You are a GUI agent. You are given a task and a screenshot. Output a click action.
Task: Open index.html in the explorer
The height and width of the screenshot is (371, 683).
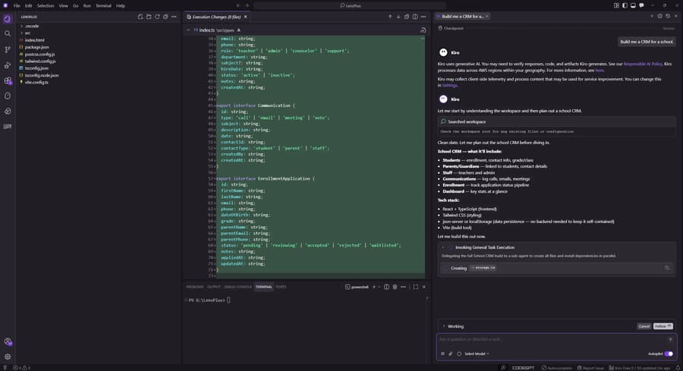coord(34,40)
